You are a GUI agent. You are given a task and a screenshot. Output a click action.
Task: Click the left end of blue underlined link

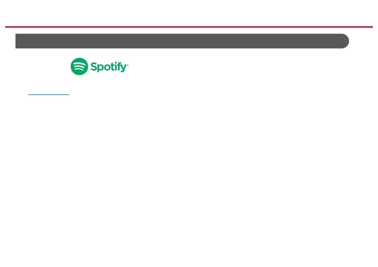tap(29, 95)
